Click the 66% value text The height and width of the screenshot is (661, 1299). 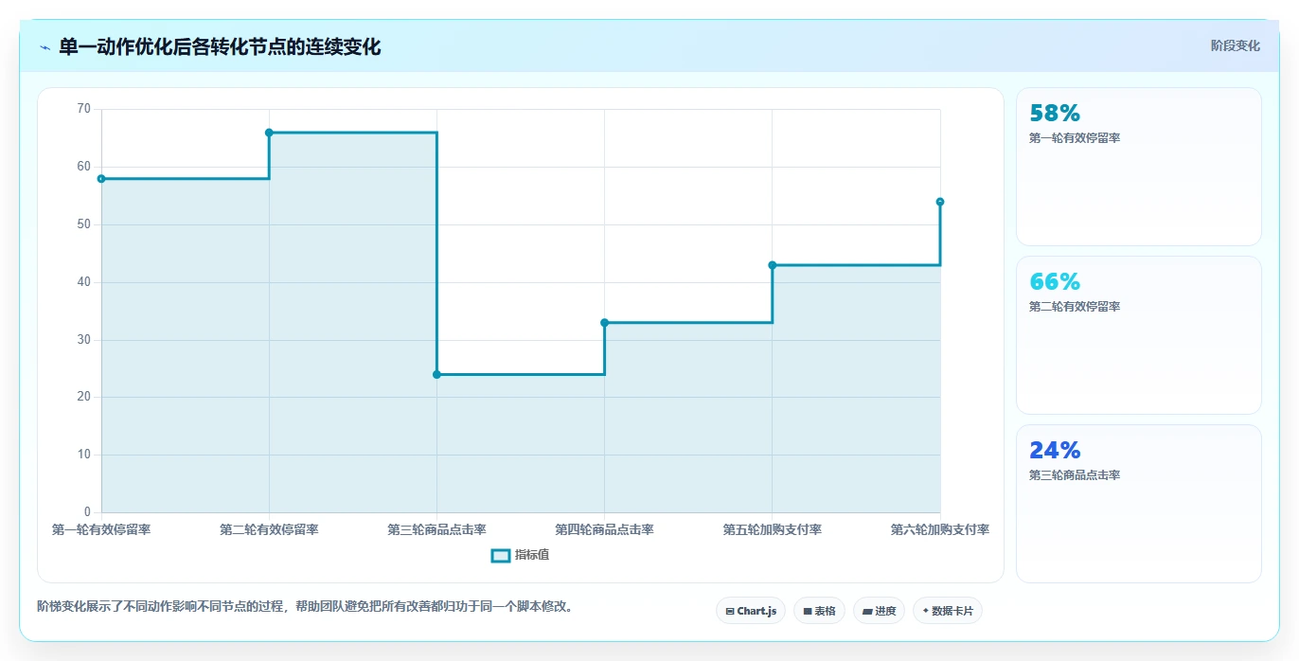coord(1055,282)
